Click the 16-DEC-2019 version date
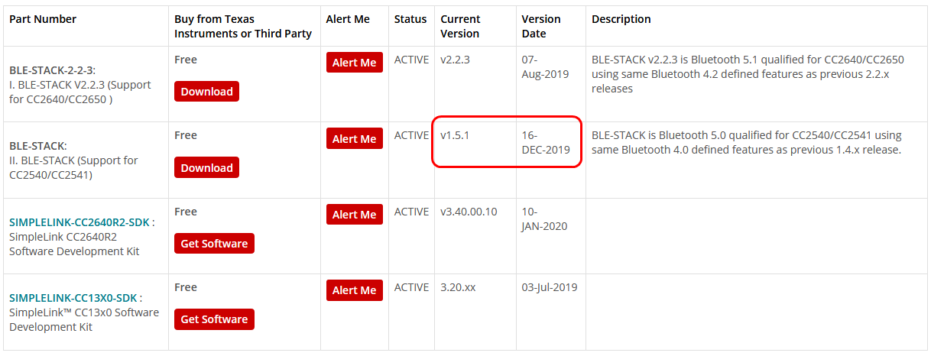931x356 pixels. click(x=546, y=142)
